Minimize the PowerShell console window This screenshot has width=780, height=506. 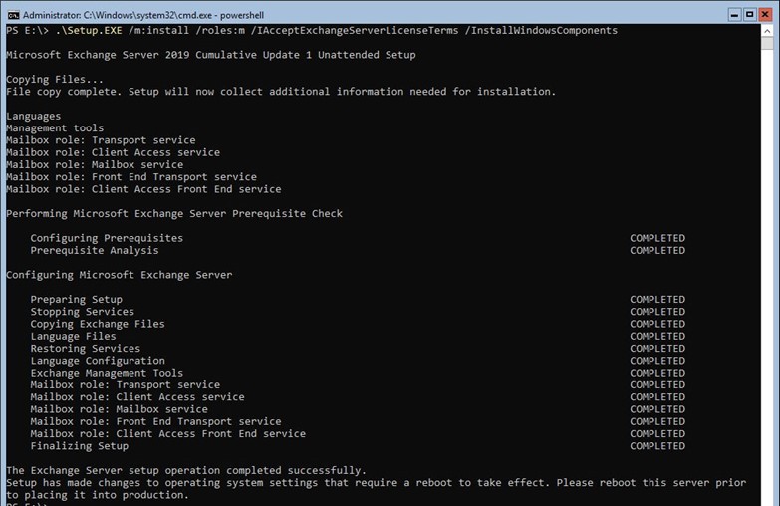coord(734,14)
